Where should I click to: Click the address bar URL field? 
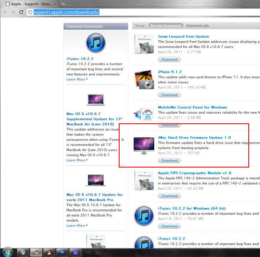[x=143, y=12]
